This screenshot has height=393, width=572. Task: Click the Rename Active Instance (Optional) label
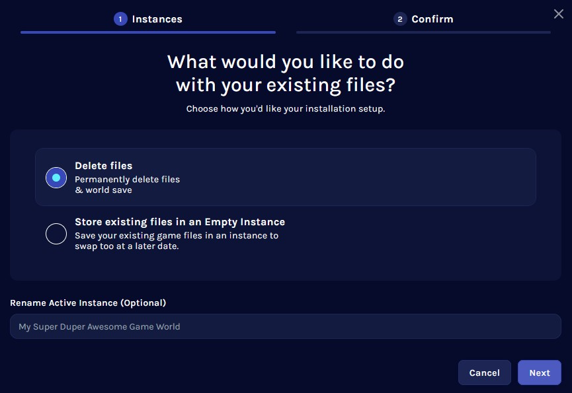pos(88,303)
